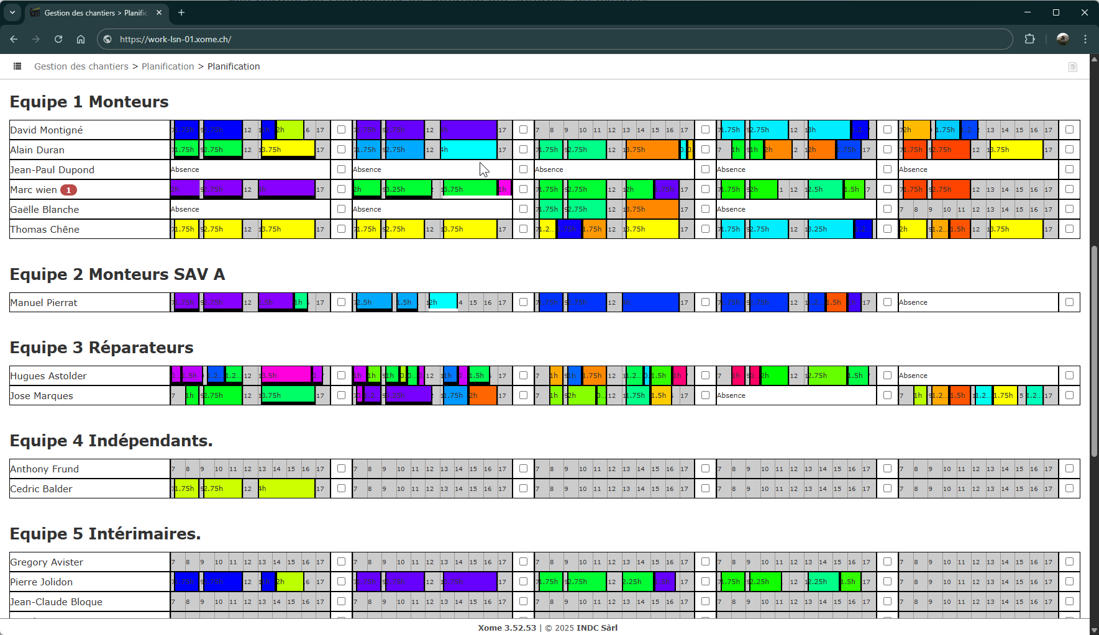Toggle Cedric Balder's last day checkbox

[1069, 489]
